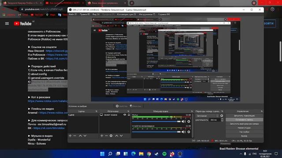Open the Mic/Aux channel settings gear
282x158 pixels.
189,122
